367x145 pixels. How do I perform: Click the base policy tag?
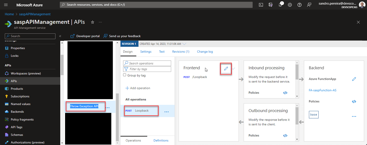[314, 114]
